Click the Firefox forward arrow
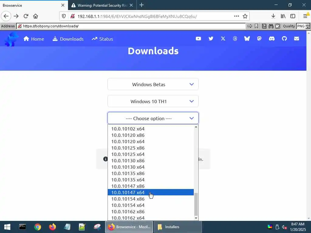This screenshot has height=233, width=311. tap(16, 16)
